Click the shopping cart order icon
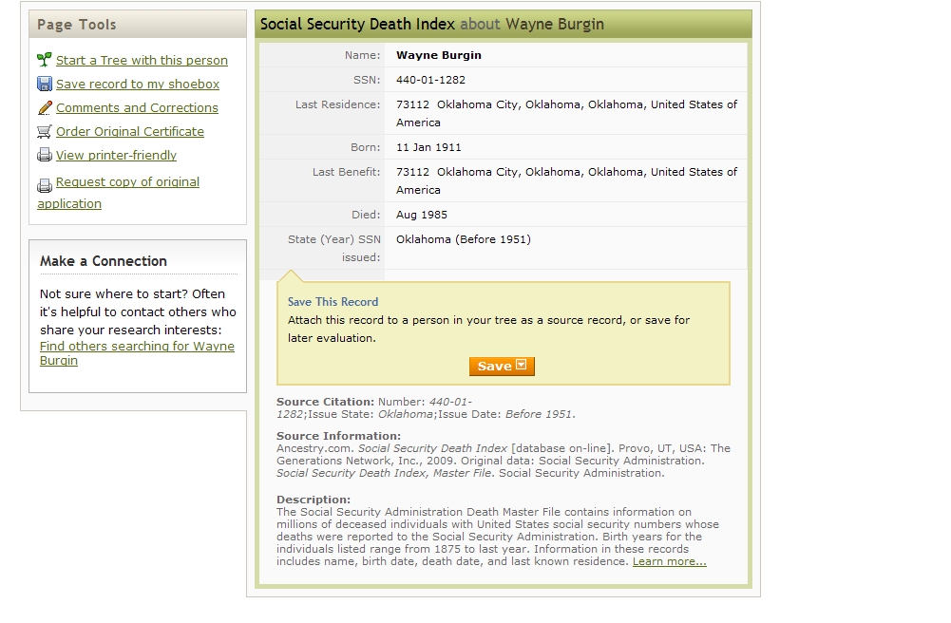 click(x=45, y=131)
